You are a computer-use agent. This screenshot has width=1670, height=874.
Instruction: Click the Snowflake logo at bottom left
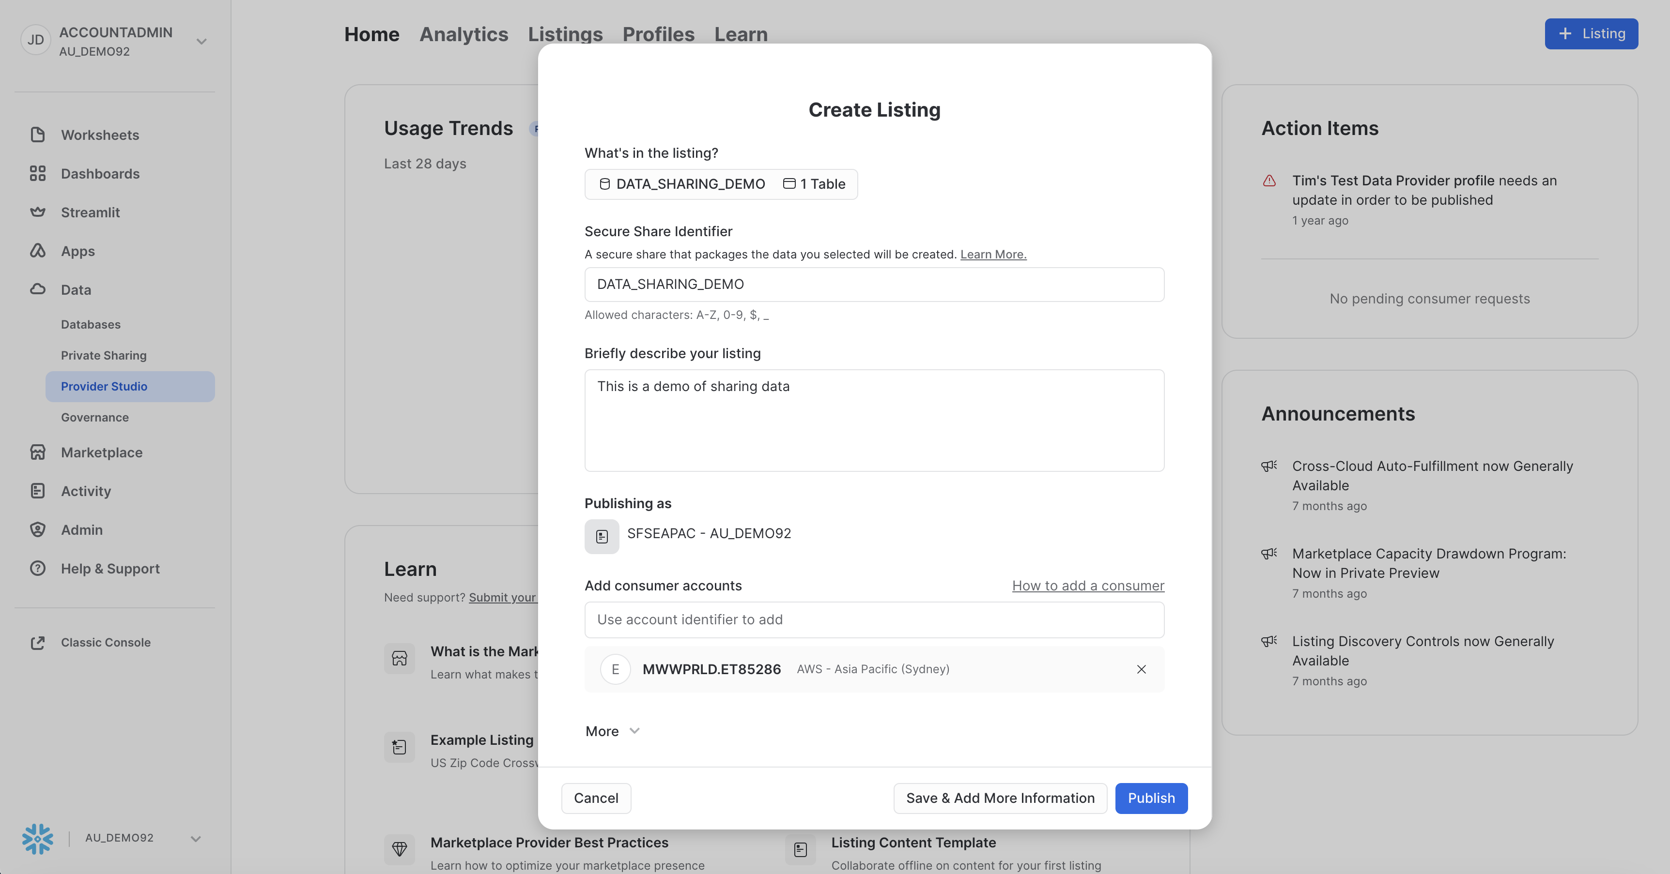(x=38, y=838)
